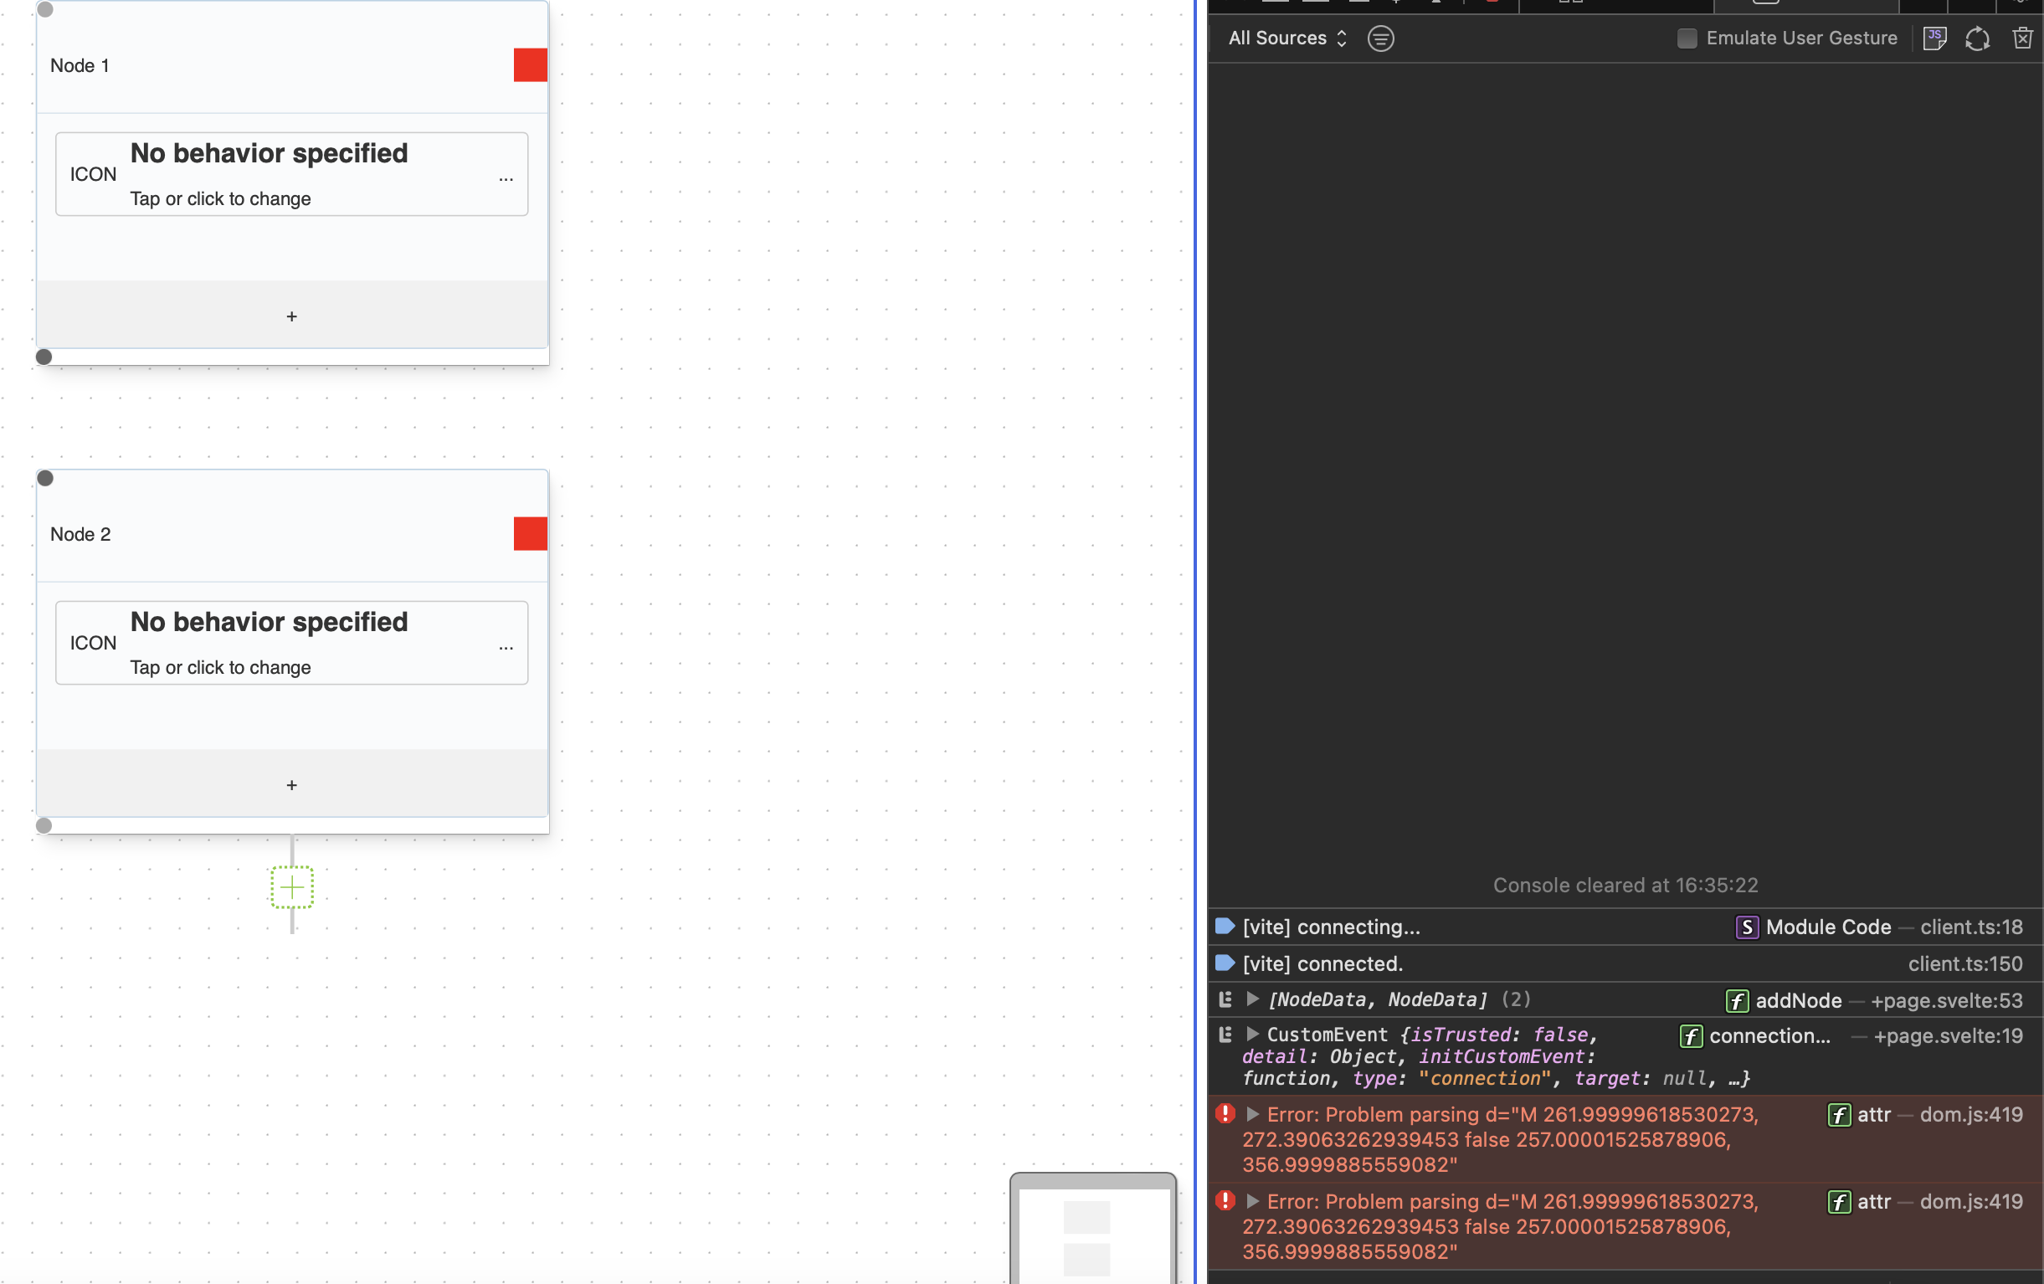Click the ICON placeholder in Node 2
Viewport: 2044px width, 1284px height.
[x=94, y=643]
